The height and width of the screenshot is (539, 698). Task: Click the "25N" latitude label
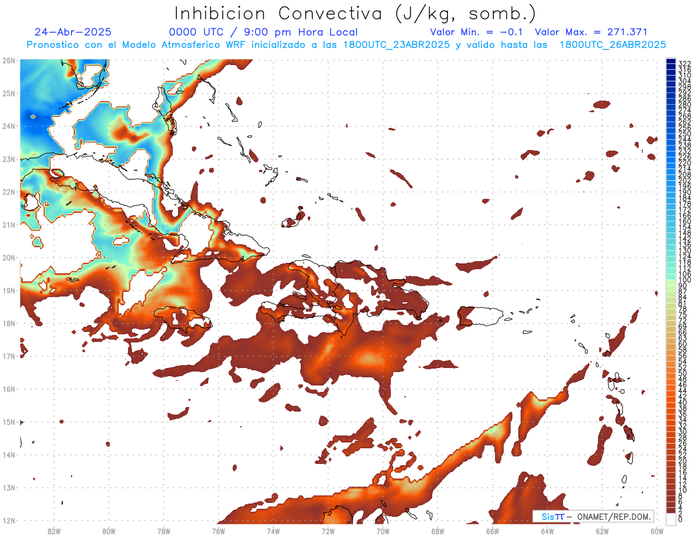[9, 93]
